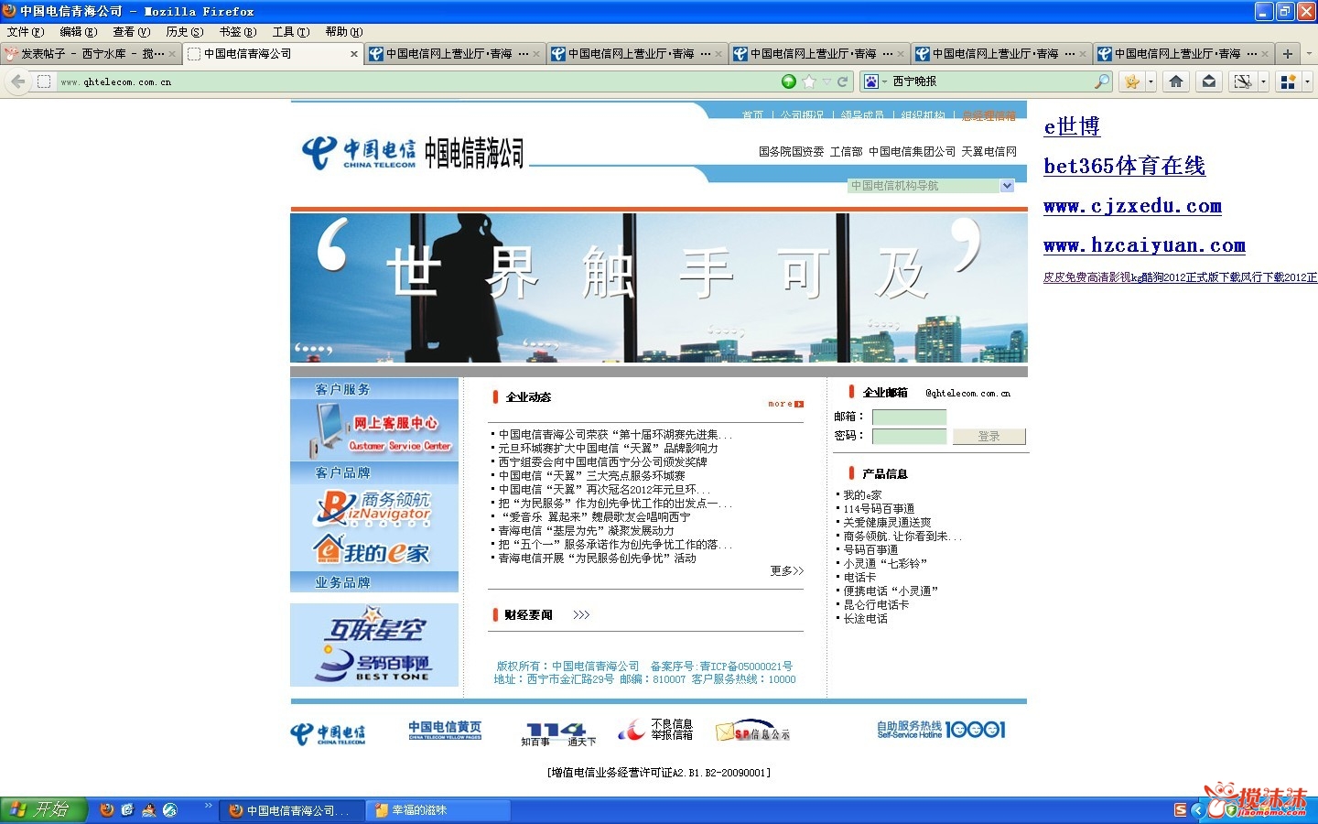Open 国务院国资委 header link
Image resolution: width=1318 pixels, height=824 pixels.
pyautogui.click(x=792, y=152)
